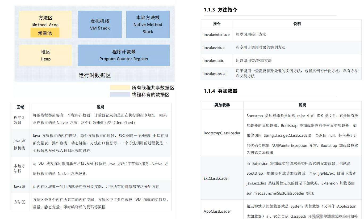Click the 指令 column header

(x=217, y=24)
